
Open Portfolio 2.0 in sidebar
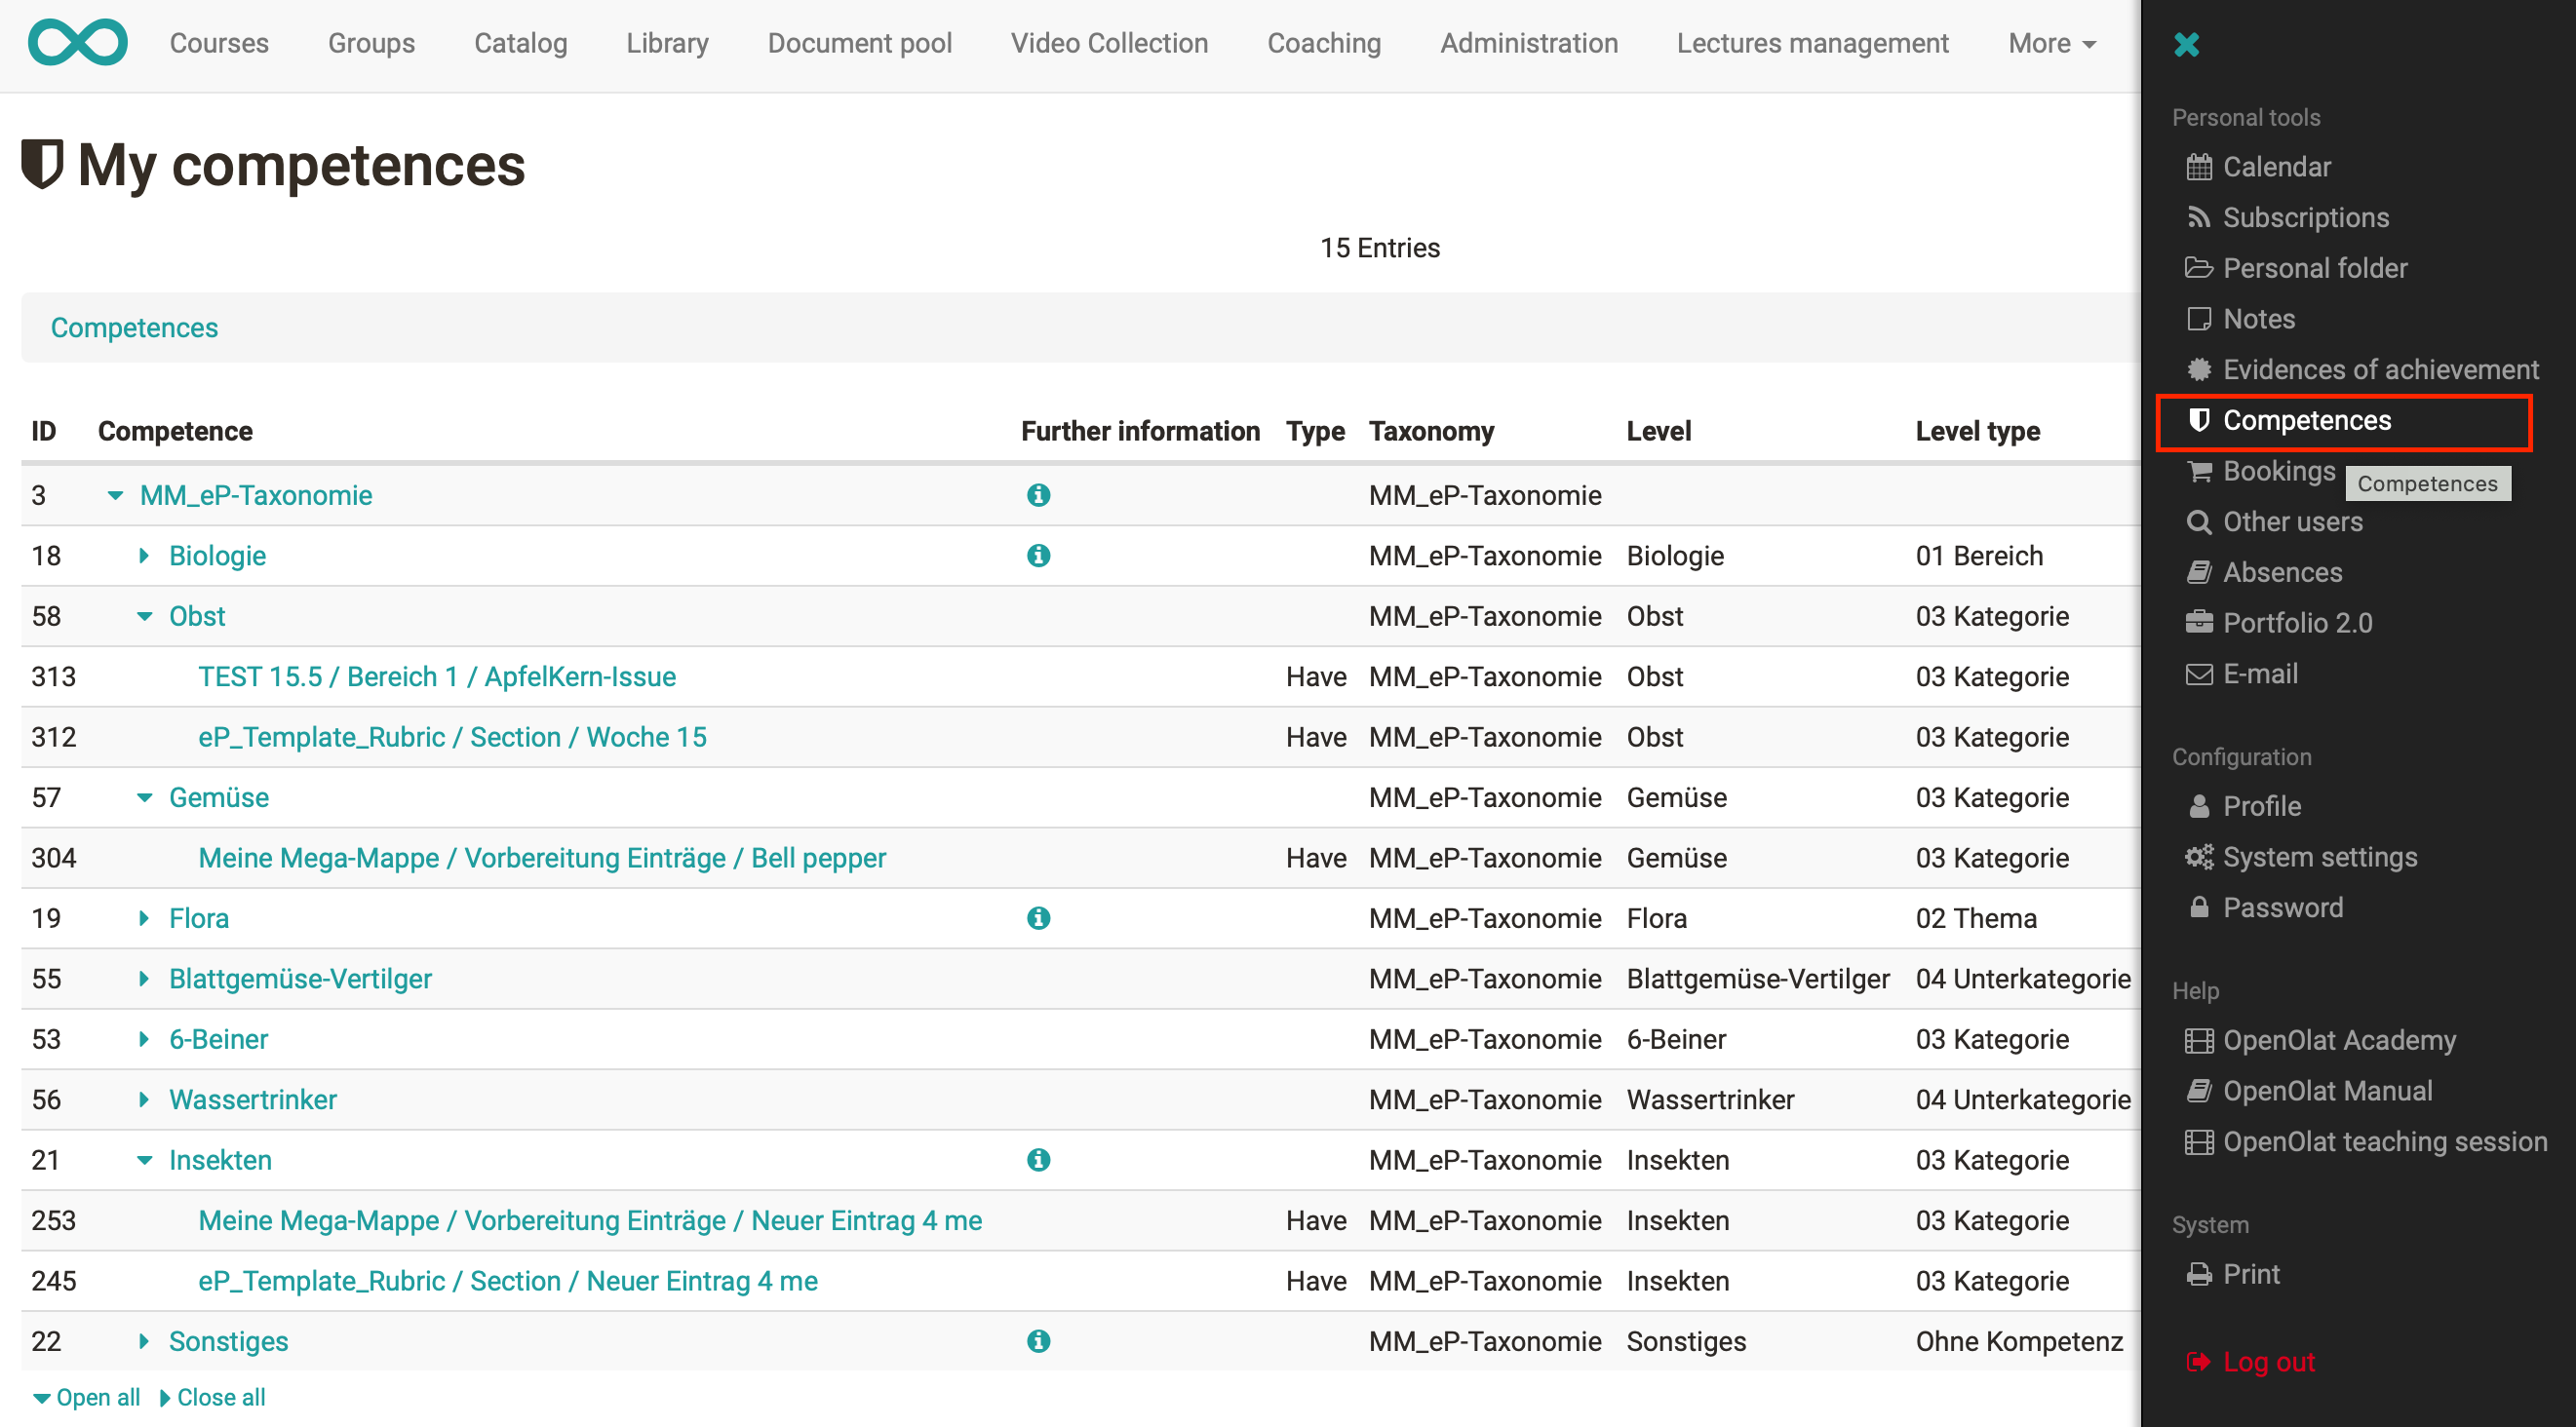click(2296, 623)
